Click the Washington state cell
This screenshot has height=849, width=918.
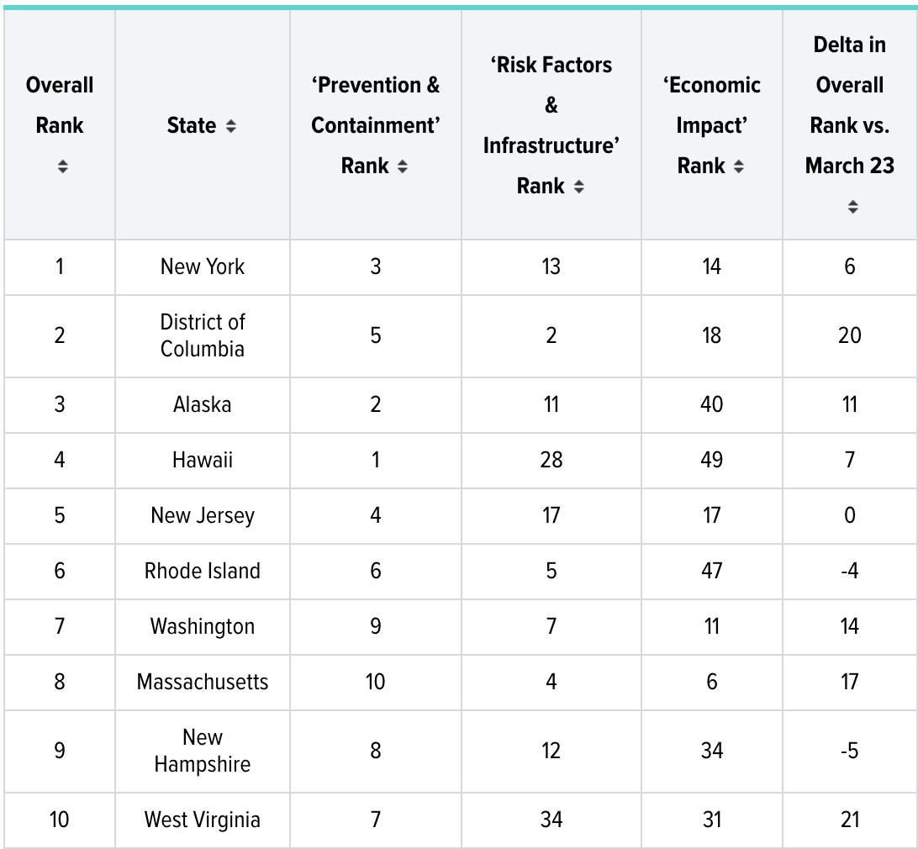[x=203, y=626]
